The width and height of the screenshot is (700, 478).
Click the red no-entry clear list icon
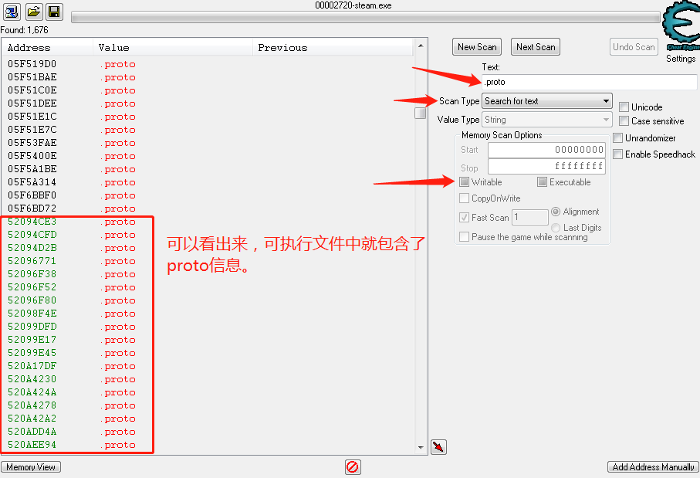[x=353, y=467]
